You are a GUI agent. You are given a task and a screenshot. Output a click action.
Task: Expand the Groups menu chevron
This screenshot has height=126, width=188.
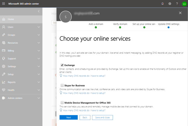pos(39,35)
